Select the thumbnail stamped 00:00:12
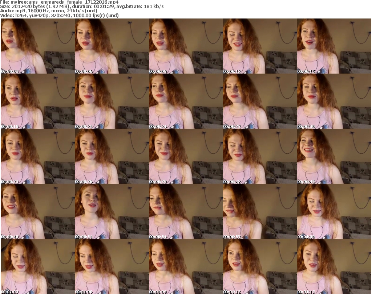This screenshot has height=294, width=372. pos(260,46)
